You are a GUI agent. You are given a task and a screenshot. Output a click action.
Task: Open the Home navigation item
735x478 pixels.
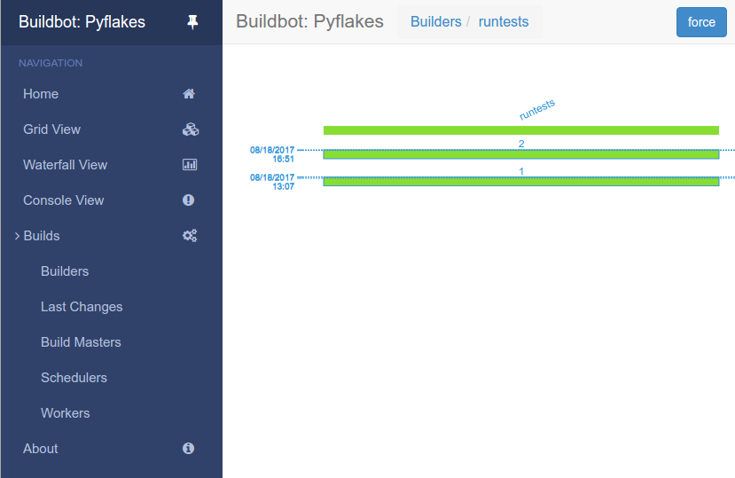(41, 94)
